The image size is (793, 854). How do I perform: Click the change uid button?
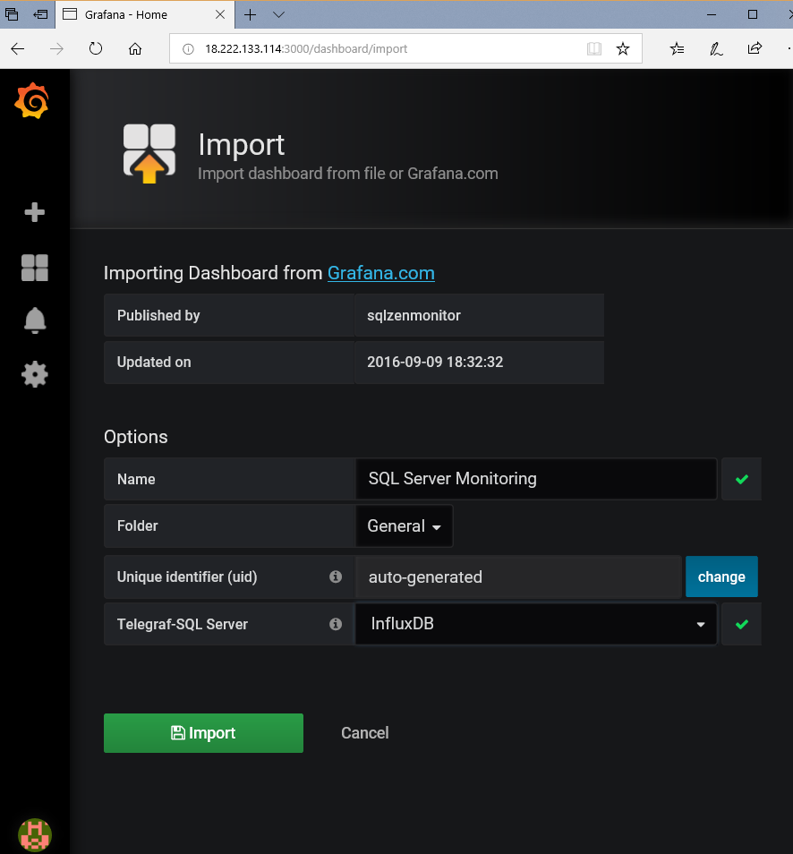[721, 576]
